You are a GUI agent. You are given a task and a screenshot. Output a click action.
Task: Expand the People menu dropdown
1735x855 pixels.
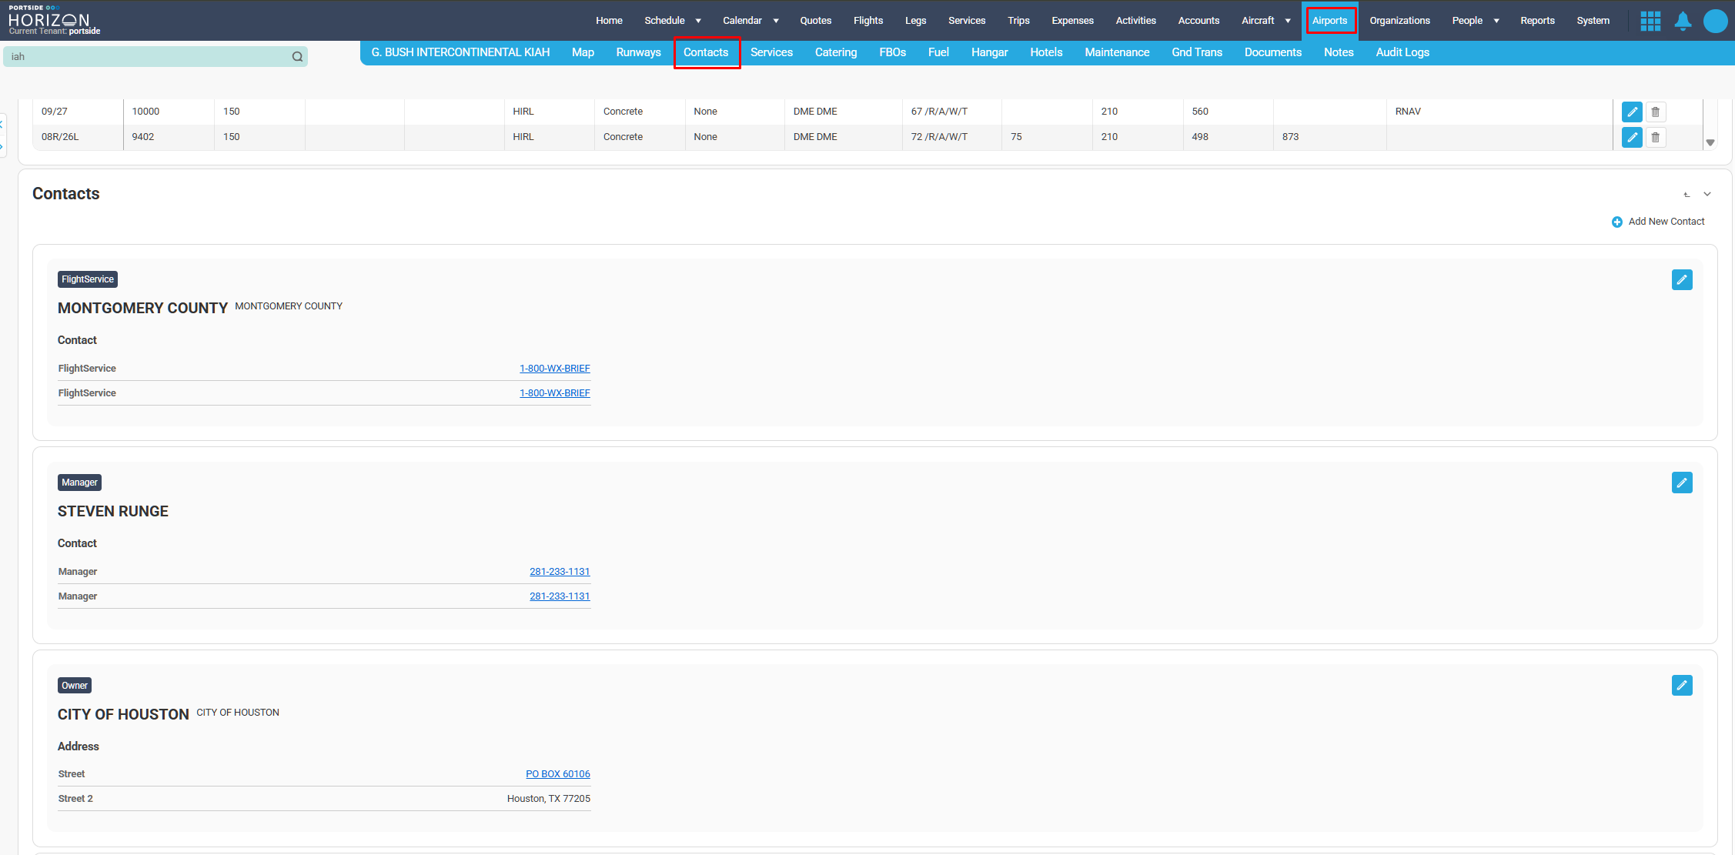pyautogui.click(x=1496, y=21)
